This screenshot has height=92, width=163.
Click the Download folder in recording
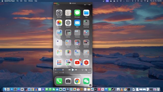pos(86,23)
